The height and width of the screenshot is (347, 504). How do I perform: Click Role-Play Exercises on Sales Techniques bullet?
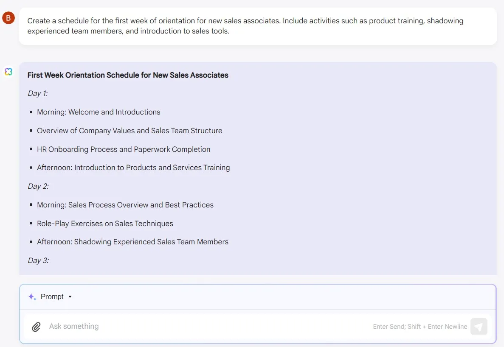pos(105,224)
